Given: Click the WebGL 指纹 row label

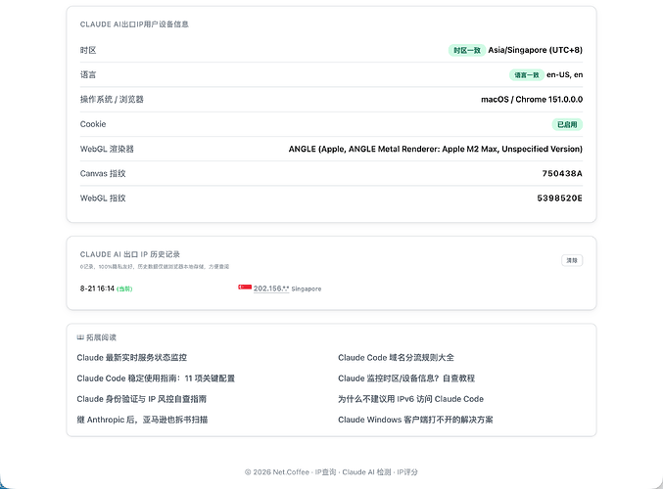Looking at the screenshot, I should pyautogui.click(x=103, y=199).
